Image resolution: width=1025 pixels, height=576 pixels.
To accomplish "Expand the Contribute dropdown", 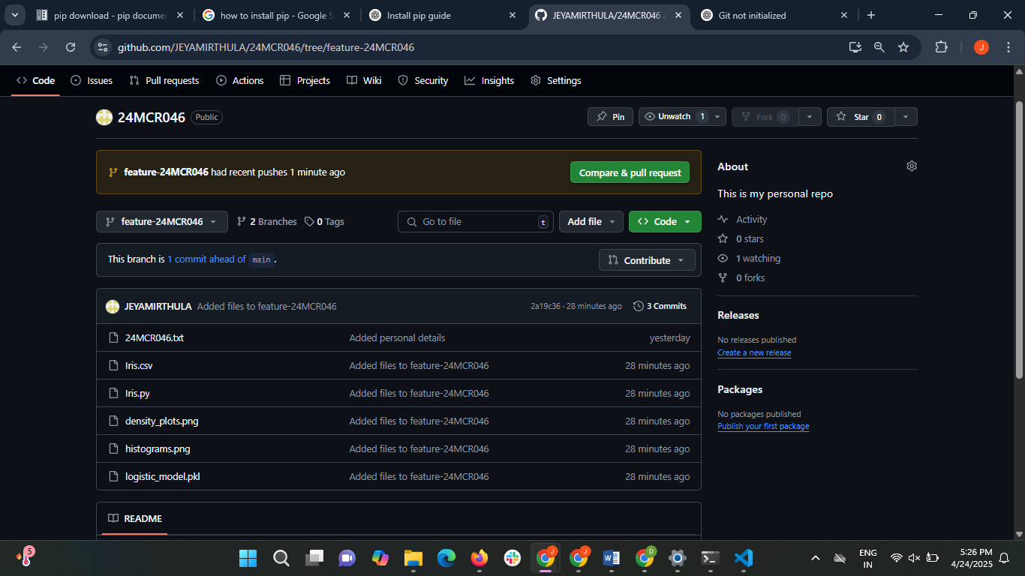I will [x=647, y=260].
